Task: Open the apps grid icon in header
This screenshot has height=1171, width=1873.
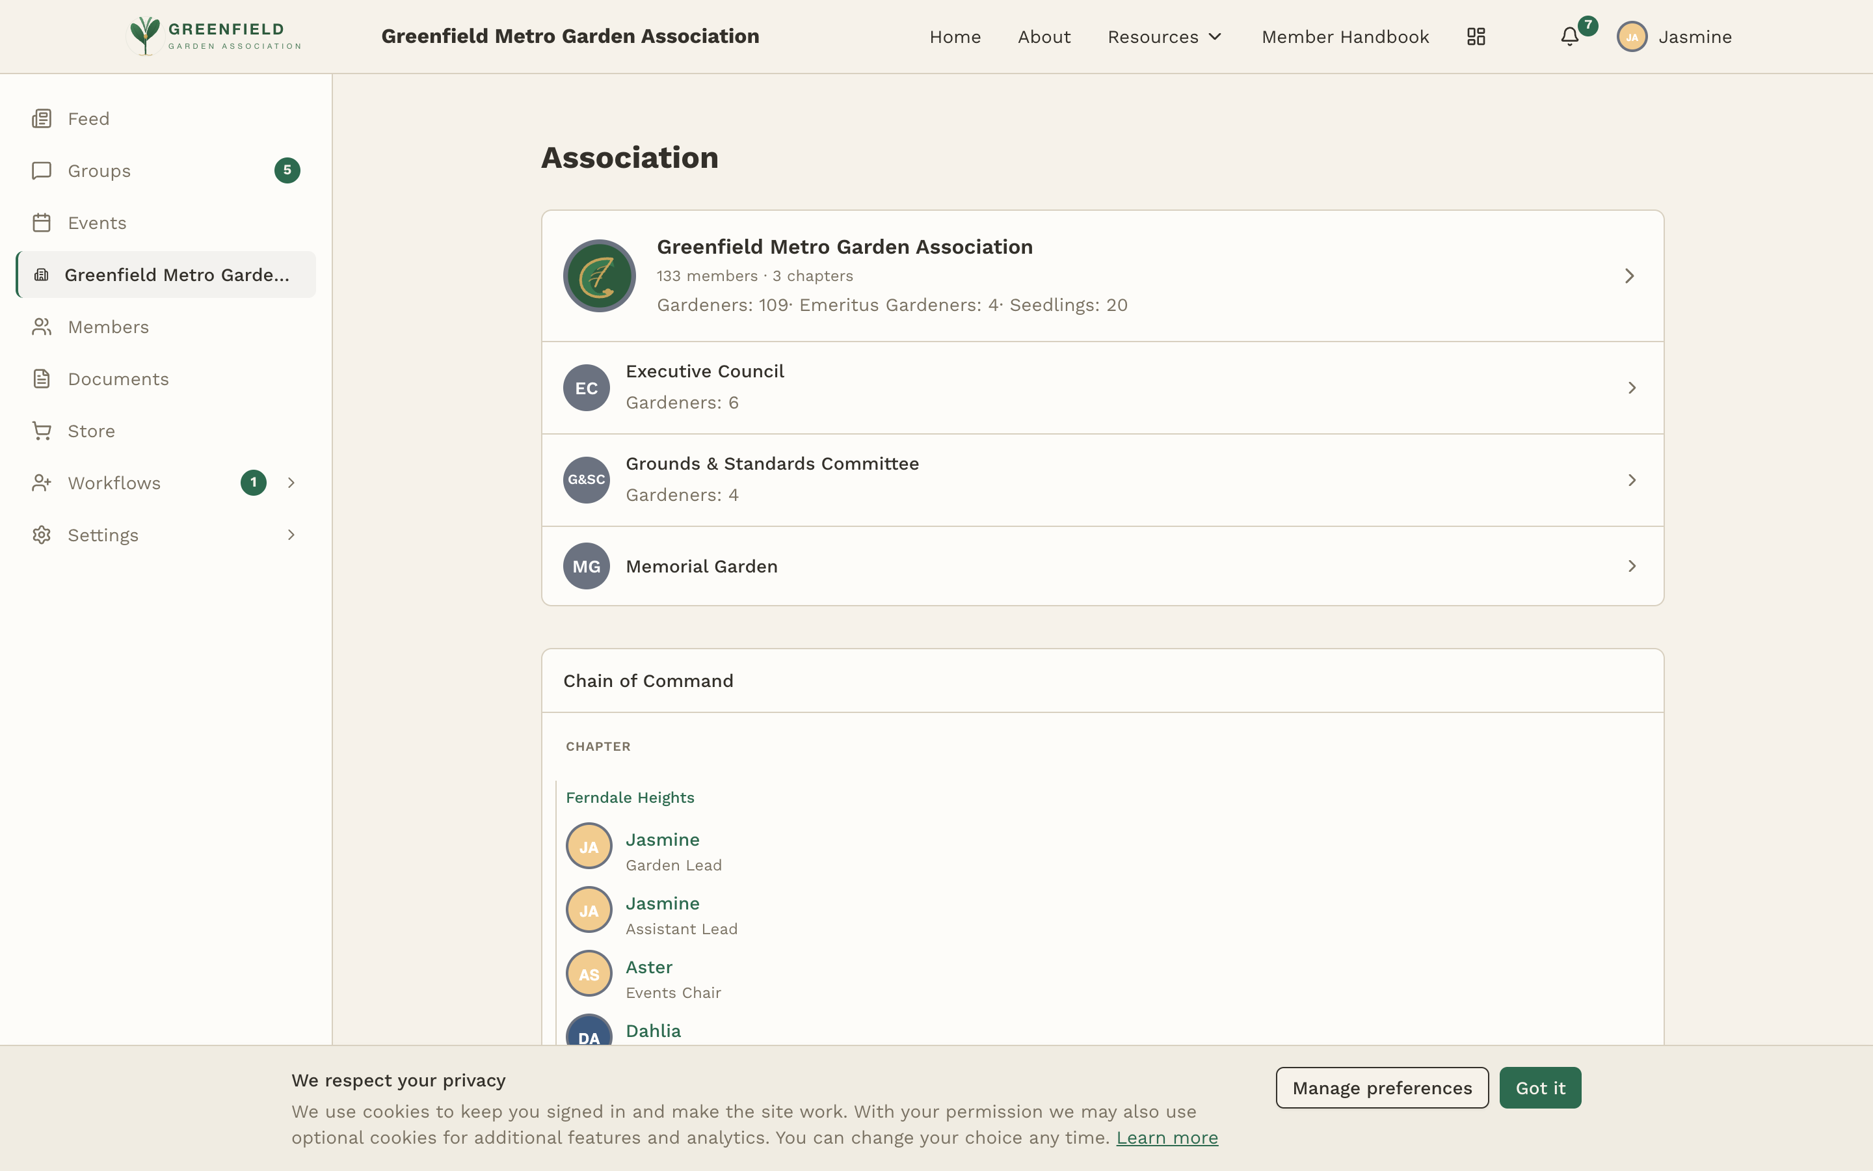Action: (x=1476, y=36)
